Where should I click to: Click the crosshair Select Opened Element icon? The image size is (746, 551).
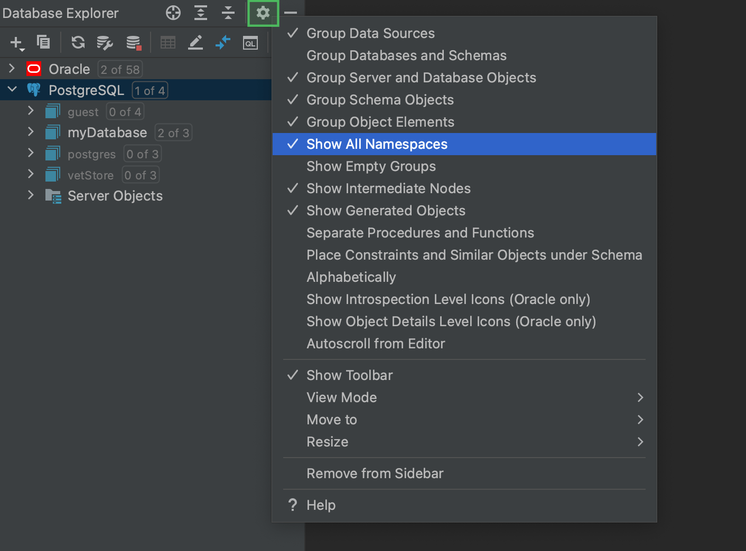[173, 13]
